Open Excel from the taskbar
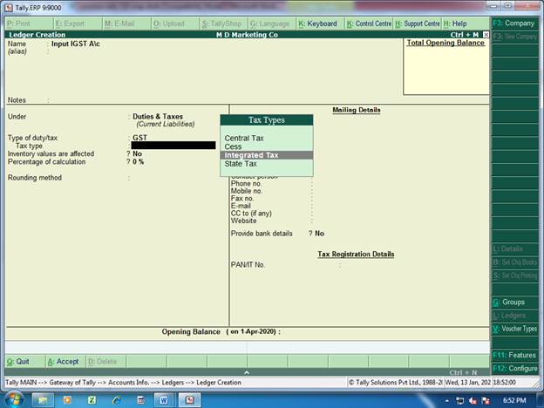 coord(92,400)
